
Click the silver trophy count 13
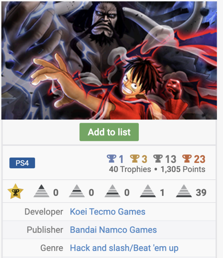(x=171, y=159)
